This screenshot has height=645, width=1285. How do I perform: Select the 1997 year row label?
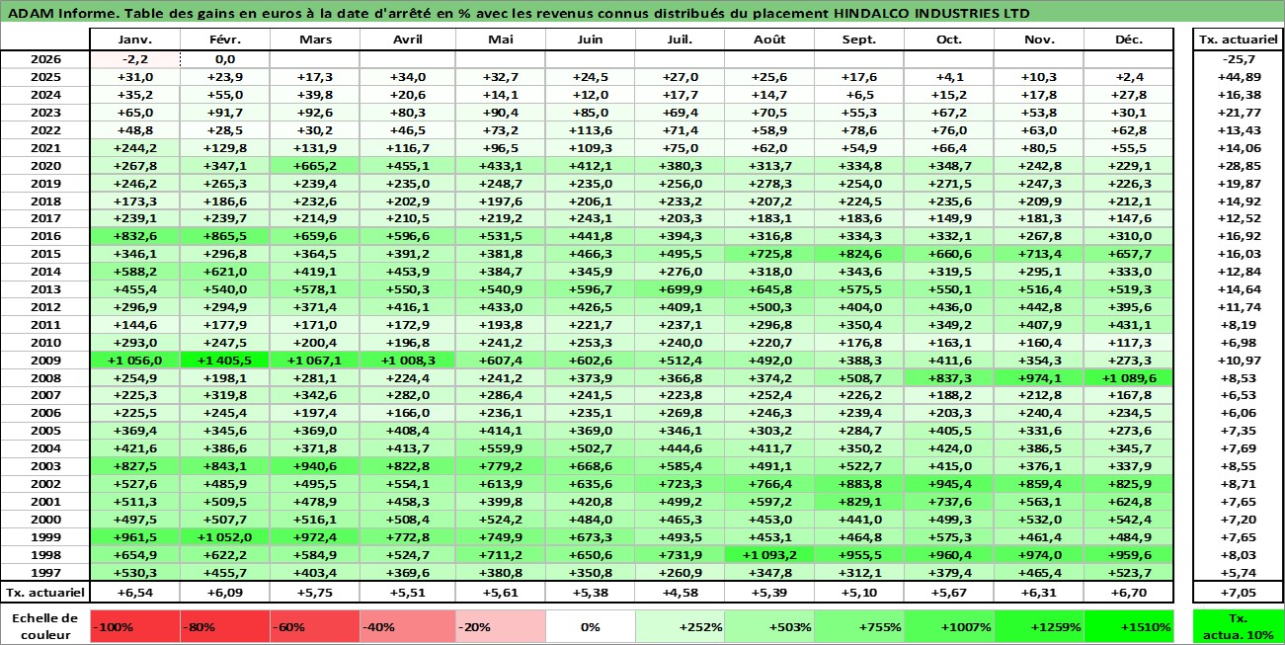point(45,573)
